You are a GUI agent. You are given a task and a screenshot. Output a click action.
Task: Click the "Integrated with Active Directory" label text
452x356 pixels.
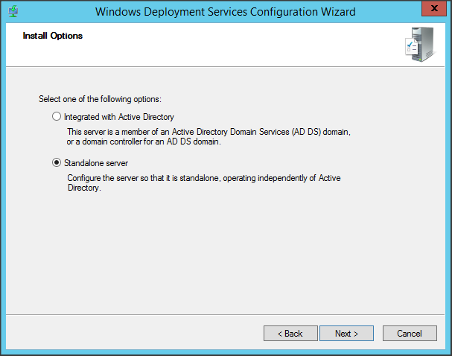pos(119,117)
